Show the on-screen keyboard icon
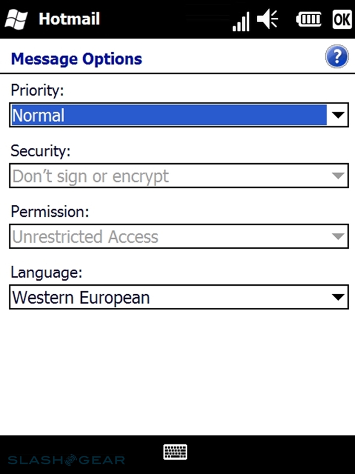The height and width of the screenshot is (474, 355). click(175, 452)
